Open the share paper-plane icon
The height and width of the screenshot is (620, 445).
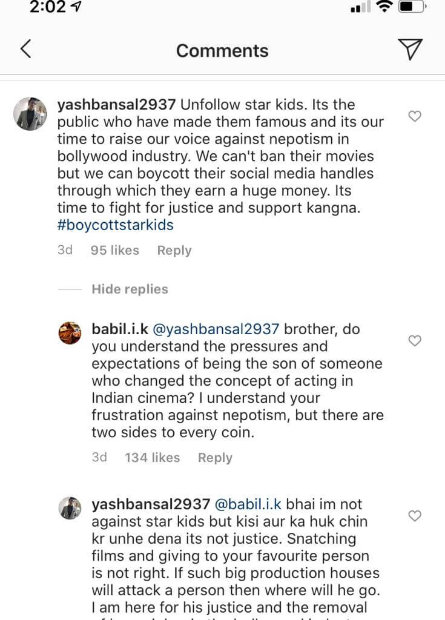tap(411, 50)
